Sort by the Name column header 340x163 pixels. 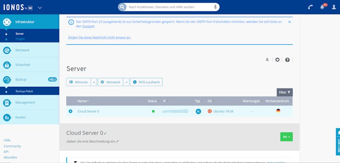point(83,101)
